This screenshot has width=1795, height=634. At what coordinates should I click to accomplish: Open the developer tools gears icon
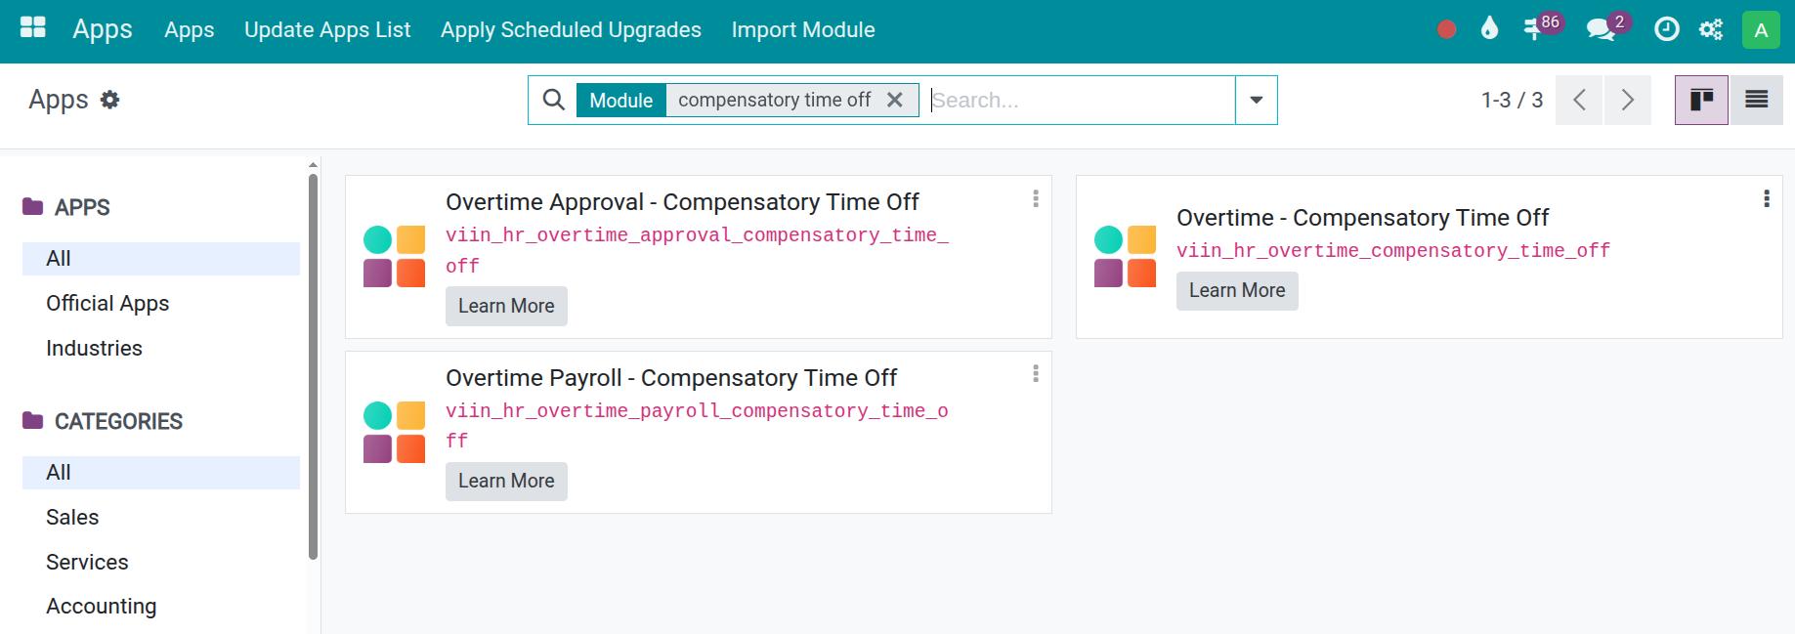tap(1710, 29)
